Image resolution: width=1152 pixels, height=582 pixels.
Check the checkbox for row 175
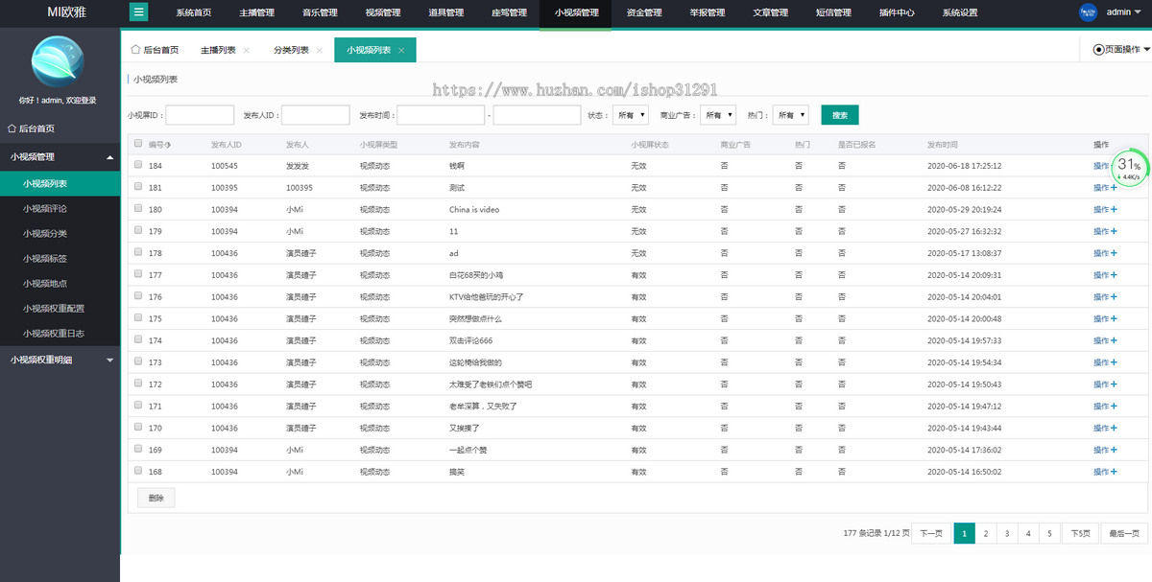(x=138, y=318)
